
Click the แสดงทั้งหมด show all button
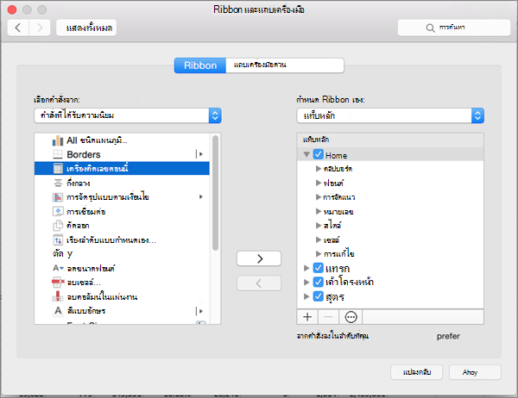[x=86, y=28]
